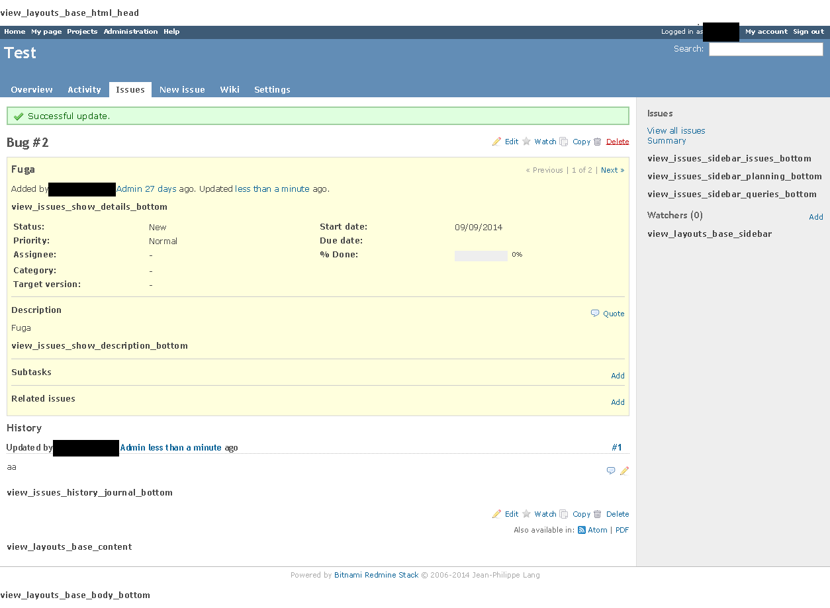Click Watch in the bottom action bar
The height and width of the screenshot is (608, 830).
tap(545, 514)
